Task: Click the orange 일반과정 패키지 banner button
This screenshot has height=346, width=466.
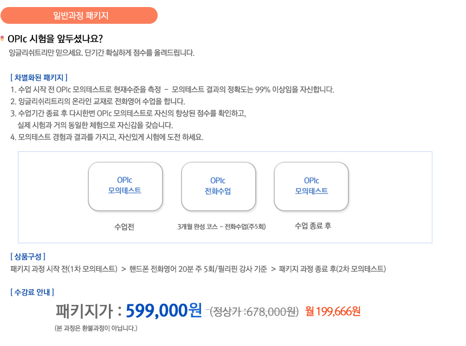Action: (x=79, y=16)
